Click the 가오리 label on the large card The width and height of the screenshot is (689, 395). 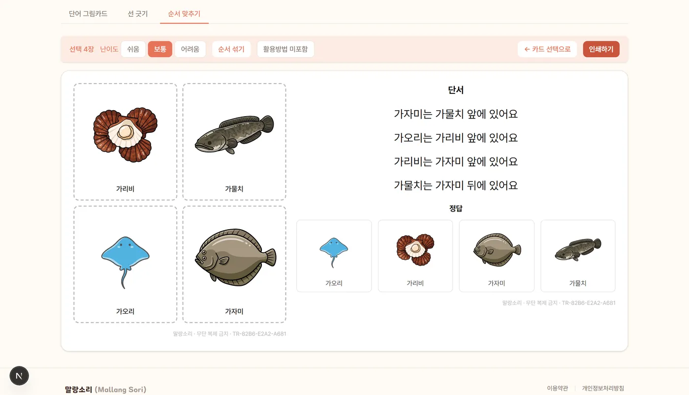[125, 311]
